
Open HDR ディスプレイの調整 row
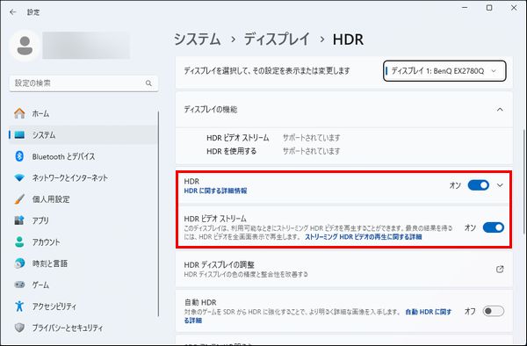344,269
